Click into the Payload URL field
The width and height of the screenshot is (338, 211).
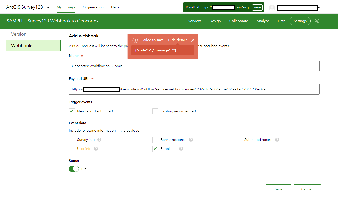coord(194,89)
